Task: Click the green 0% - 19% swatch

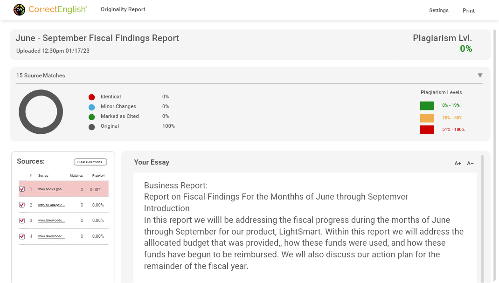Action: [x=427, y=106]
